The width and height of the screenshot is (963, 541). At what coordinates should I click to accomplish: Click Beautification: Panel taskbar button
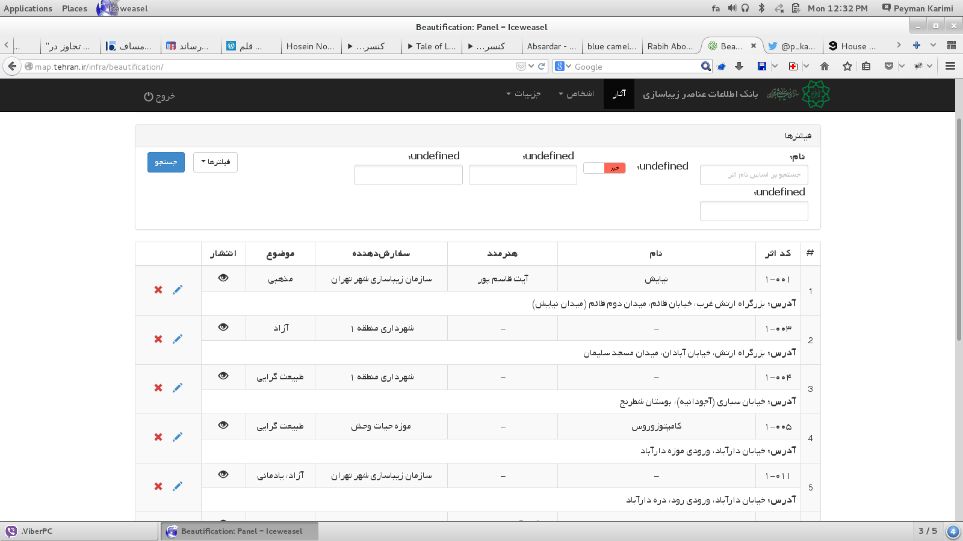[x=240, y=531]
